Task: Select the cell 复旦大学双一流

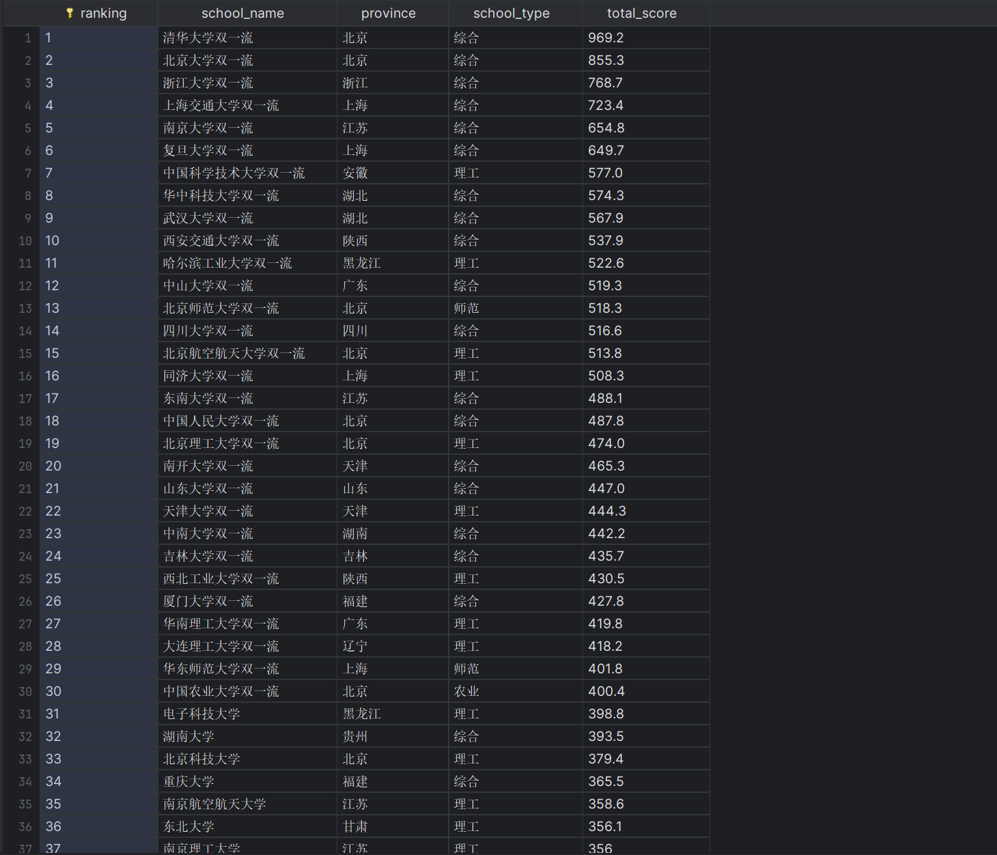Action: [247, 150]
